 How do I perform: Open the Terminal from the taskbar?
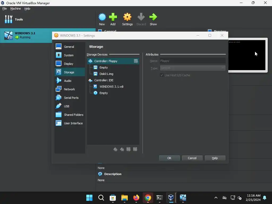159,198
